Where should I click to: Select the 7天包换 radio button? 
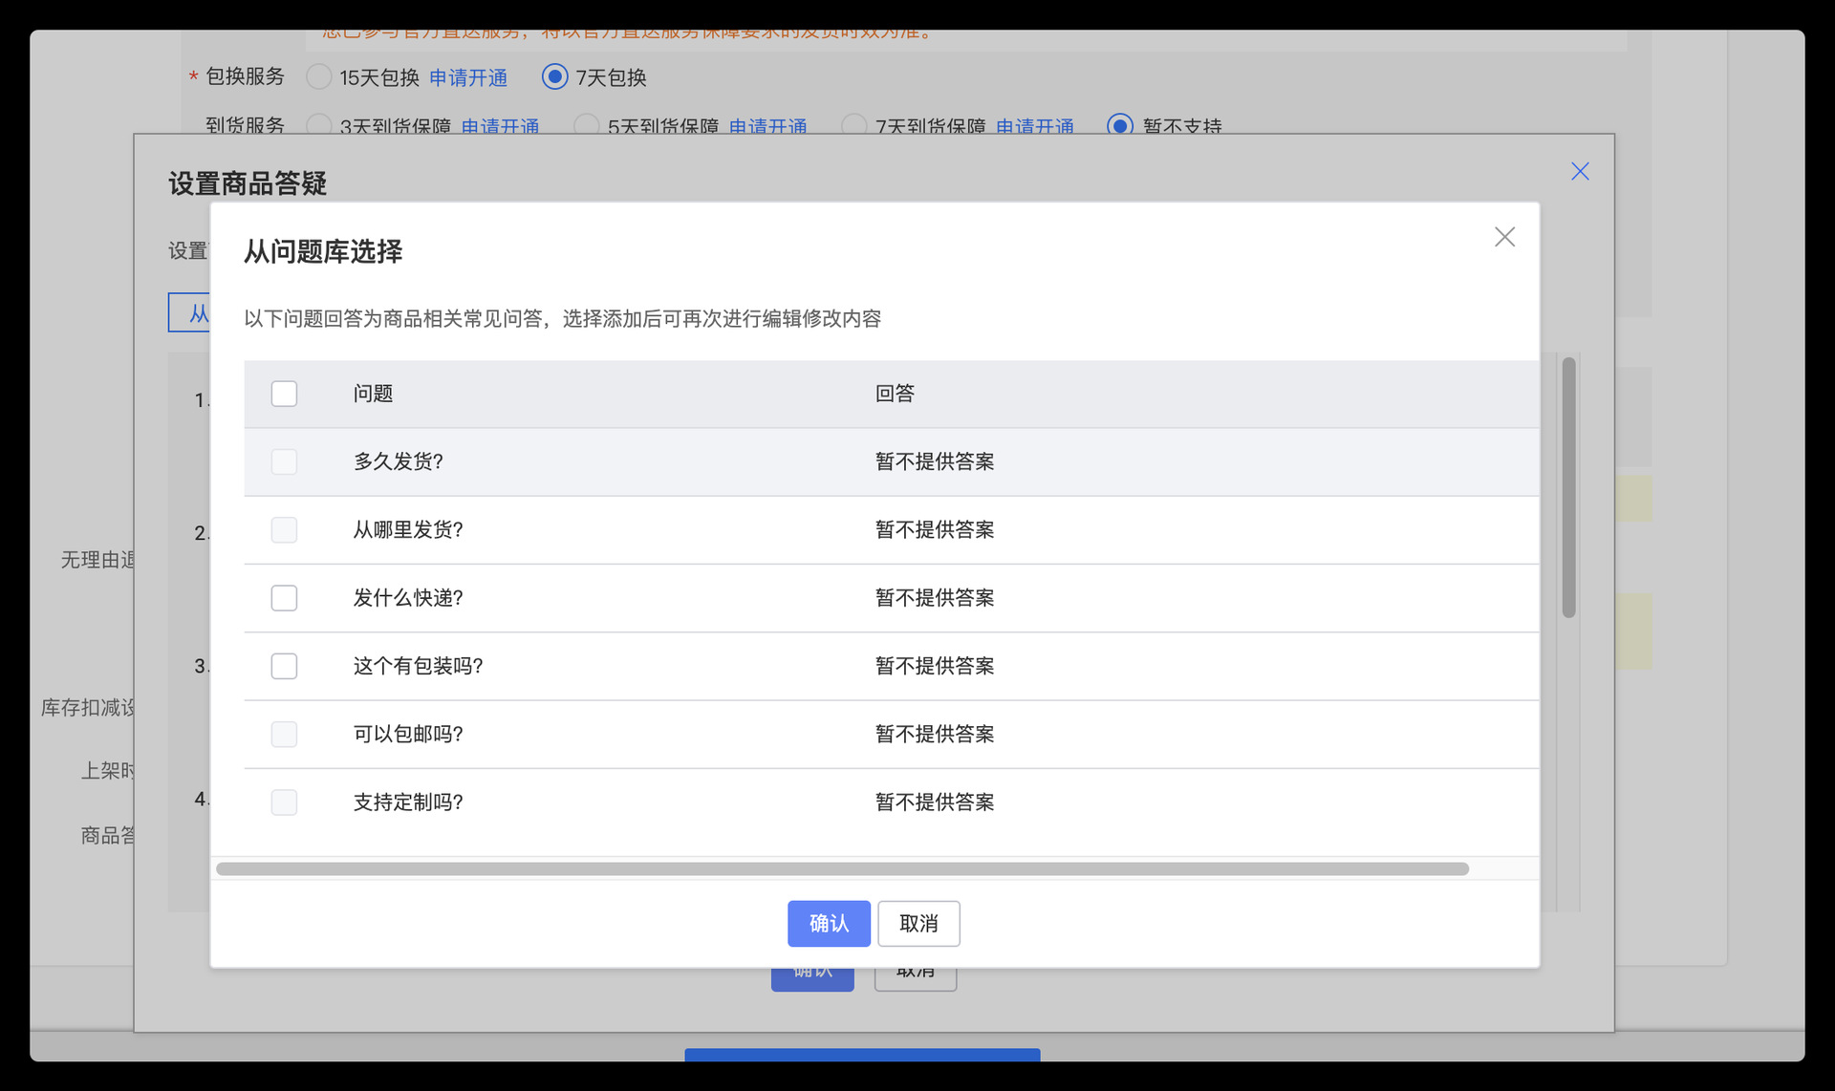[x=554, y=76]
